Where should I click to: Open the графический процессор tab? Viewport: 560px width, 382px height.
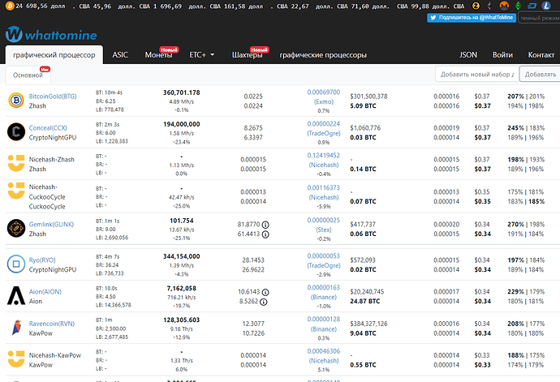coord(54,54)
